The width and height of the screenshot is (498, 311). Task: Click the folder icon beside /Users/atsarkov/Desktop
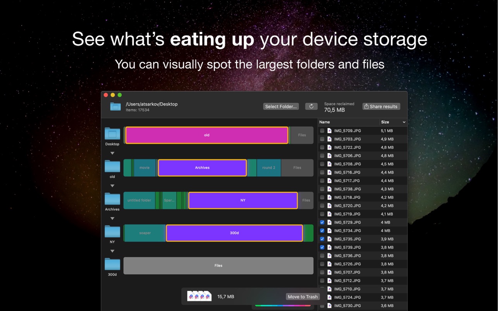115,106
